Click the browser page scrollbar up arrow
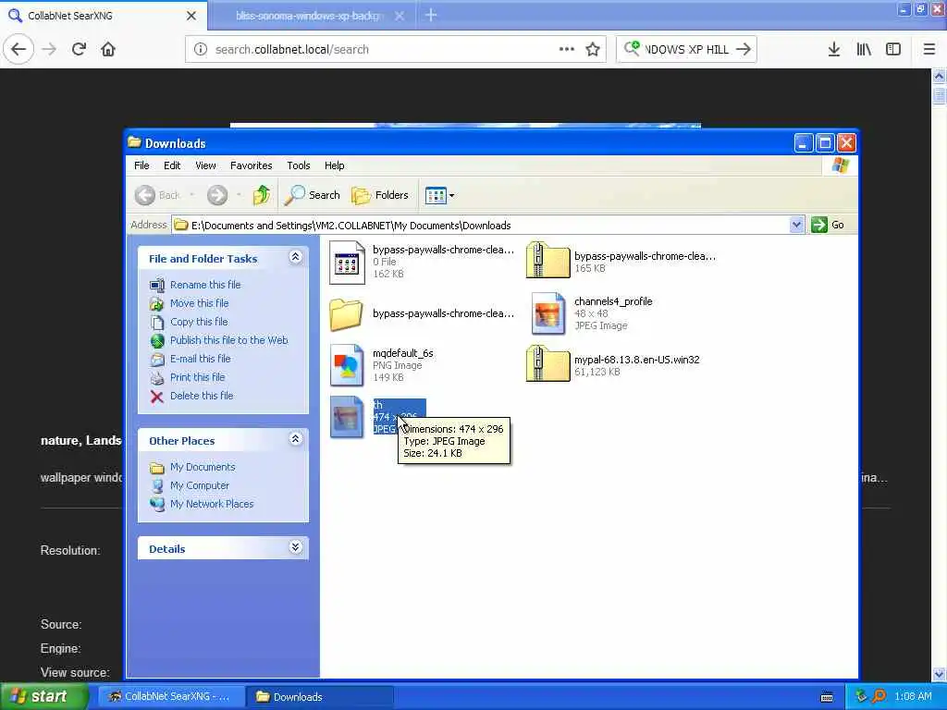Viewport: 947px width, 710px height. point(940,77)
